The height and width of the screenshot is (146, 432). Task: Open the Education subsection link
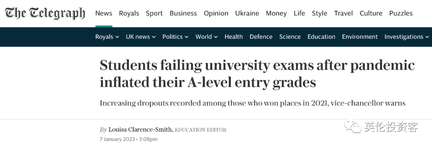(321, 37)
